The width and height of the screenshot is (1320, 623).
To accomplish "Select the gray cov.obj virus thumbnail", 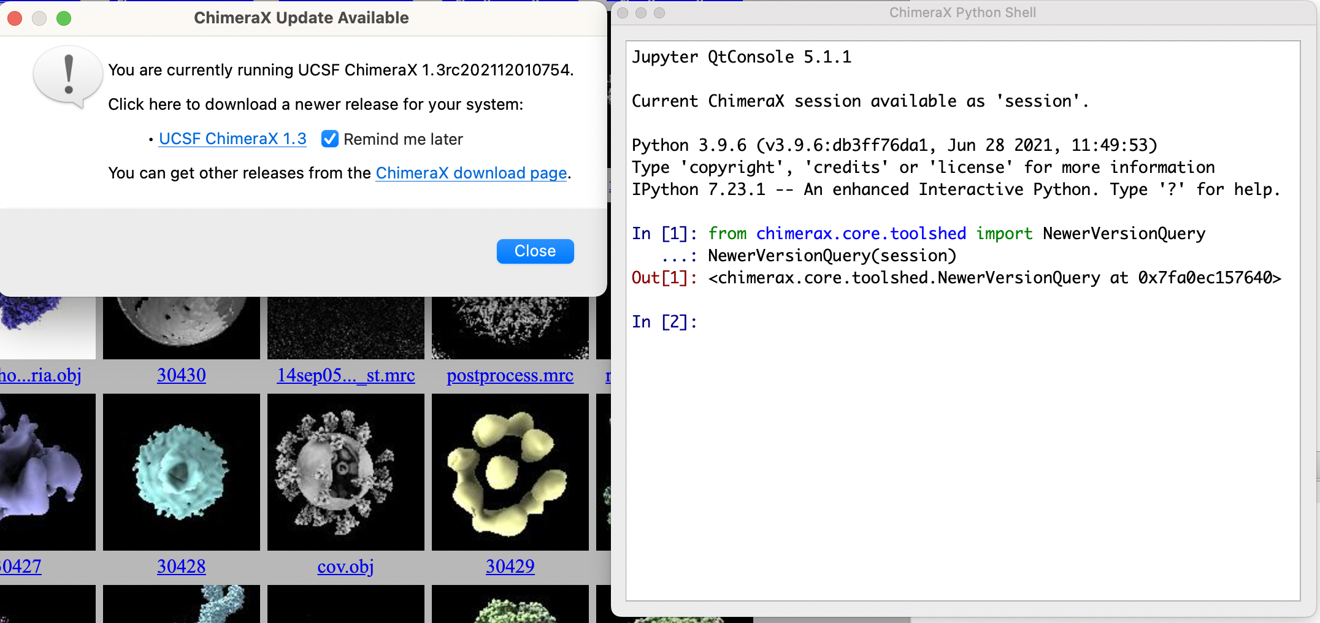I will coord(345,472).
